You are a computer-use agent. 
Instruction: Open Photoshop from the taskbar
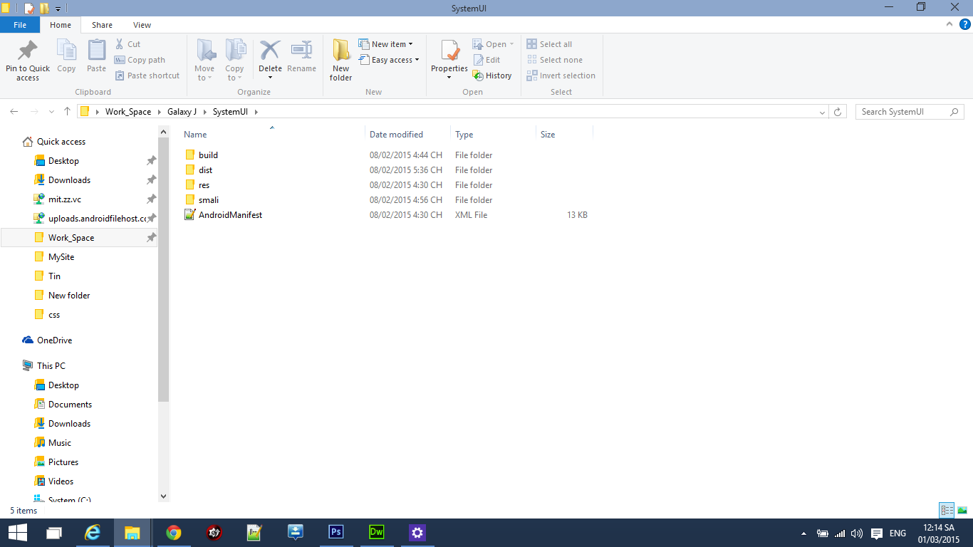pos(336,532)
